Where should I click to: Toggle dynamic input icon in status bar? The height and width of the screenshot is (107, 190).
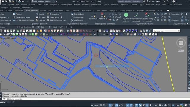coord(110,105)
